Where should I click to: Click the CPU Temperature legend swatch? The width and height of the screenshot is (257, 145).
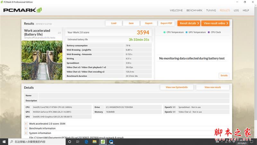pos(164,32)
